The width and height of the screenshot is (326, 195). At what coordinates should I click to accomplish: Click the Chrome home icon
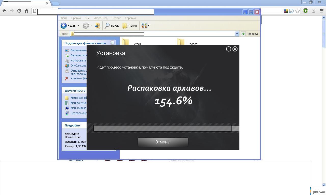point(26,11)
